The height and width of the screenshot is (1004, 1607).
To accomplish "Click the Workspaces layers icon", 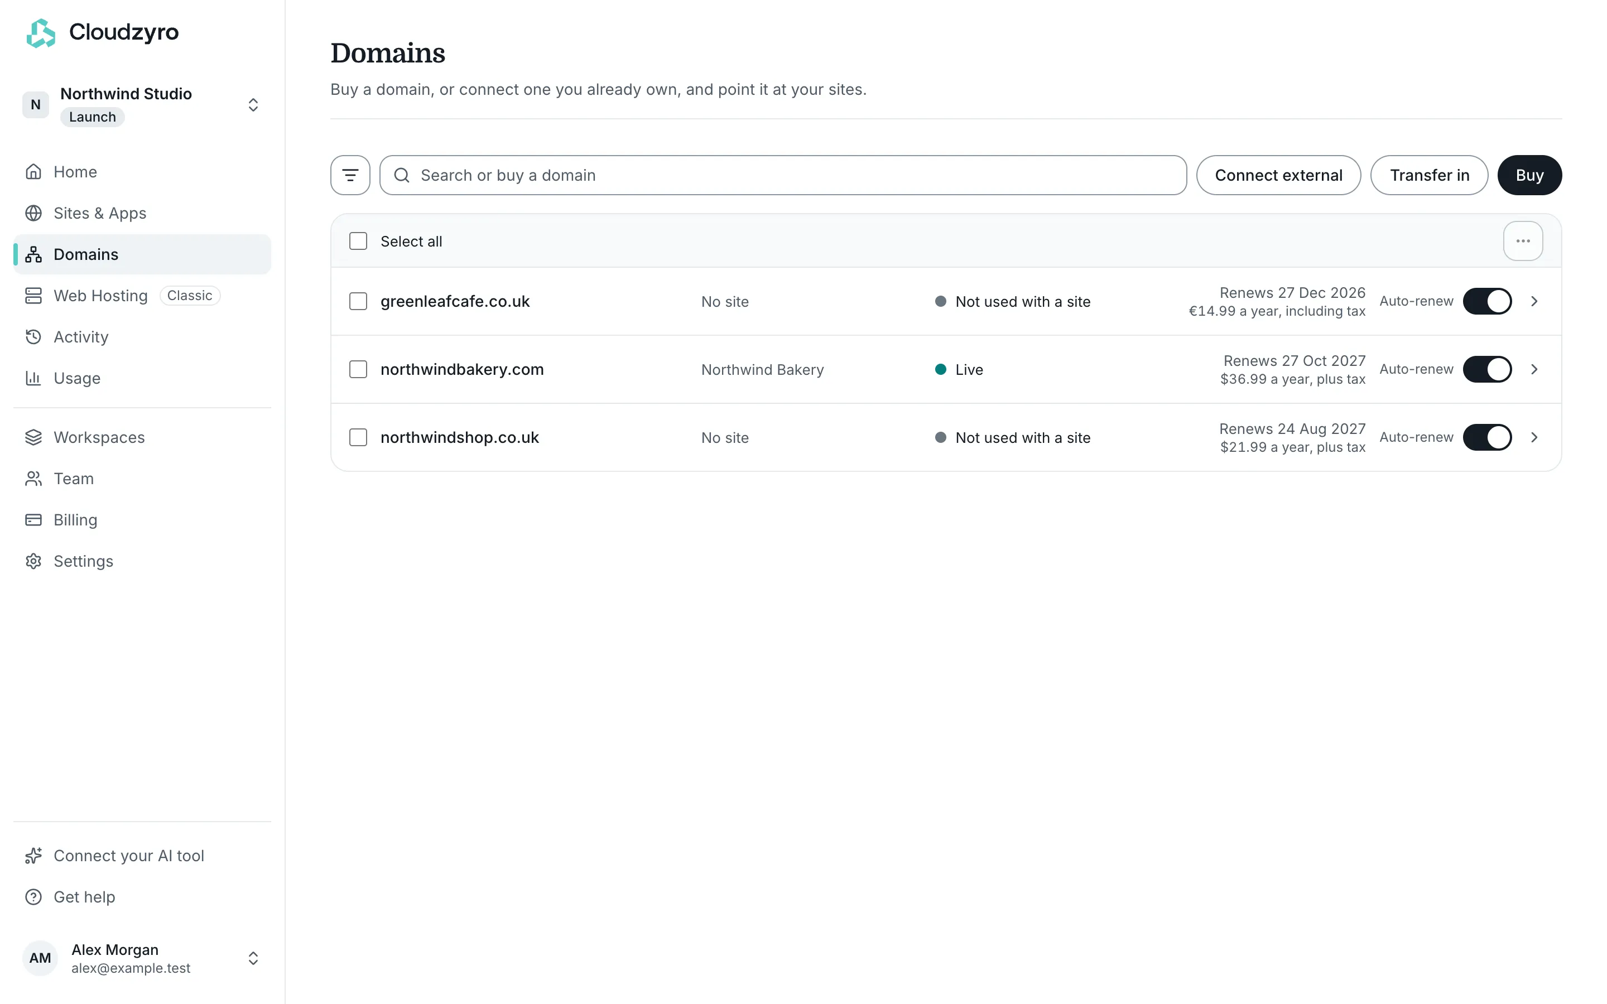I will [x=33, y=438].
